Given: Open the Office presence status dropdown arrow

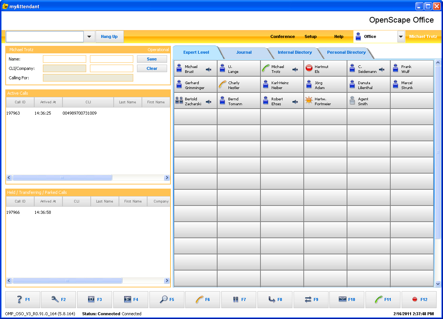Looking at the screenshot, I should point(401,37).
